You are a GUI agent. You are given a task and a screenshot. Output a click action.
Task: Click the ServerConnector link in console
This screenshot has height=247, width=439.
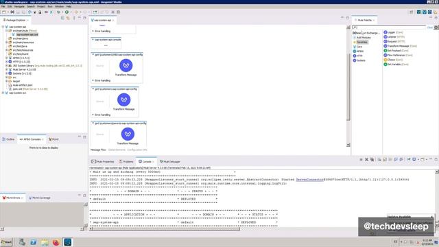309,180
